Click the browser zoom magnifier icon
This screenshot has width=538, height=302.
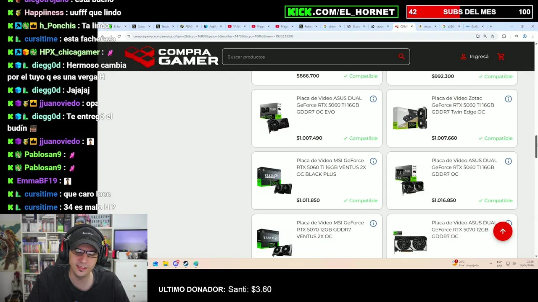click(485, 36)
